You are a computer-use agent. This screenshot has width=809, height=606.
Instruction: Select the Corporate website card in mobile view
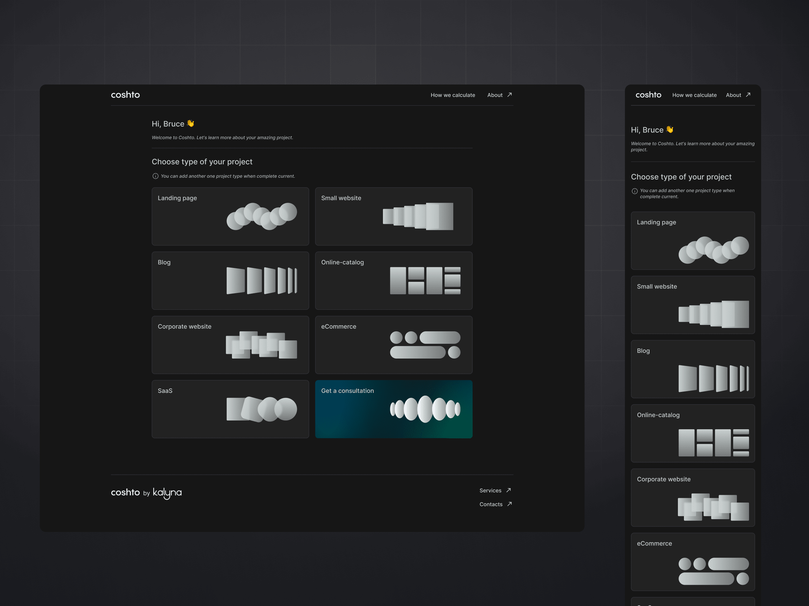(x=693, y=498)
